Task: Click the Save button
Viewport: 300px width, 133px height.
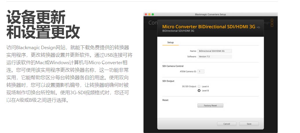Action: coord(249,124)
